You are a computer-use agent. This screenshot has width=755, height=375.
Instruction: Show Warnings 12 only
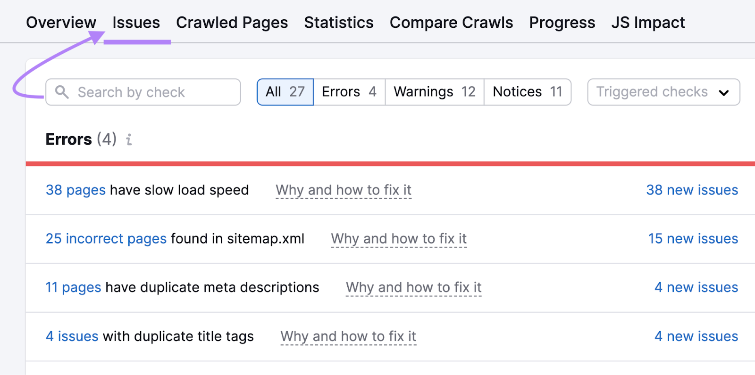click(434, 92)
